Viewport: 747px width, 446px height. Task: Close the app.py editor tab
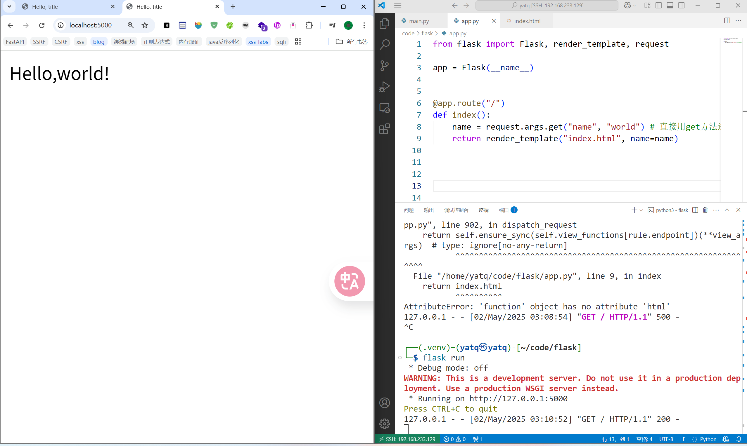494,21
